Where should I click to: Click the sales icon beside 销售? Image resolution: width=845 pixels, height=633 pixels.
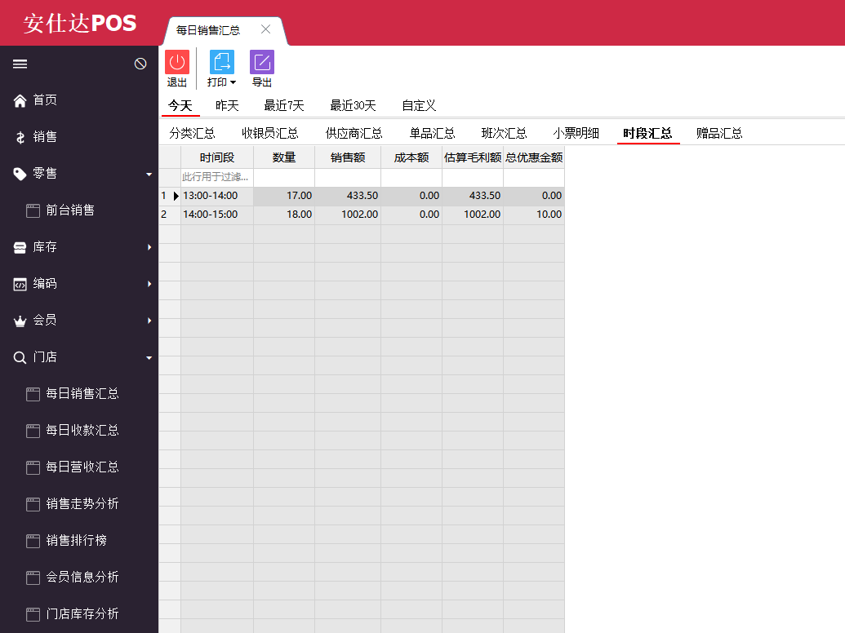[20, 137]
